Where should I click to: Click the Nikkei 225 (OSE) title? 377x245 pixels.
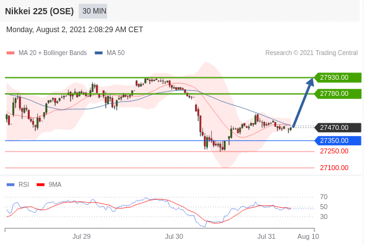tap(39, 11)
